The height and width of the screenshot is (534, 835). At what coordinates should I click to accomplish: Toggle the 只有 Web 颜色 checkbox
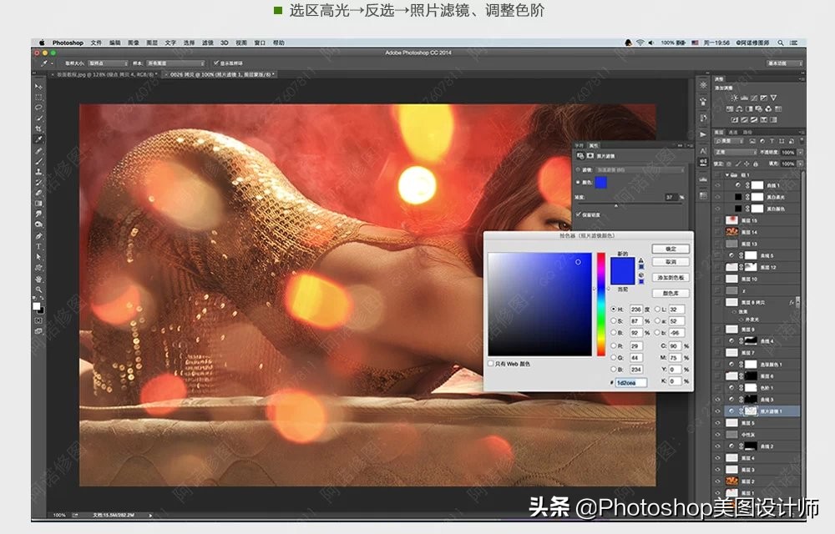(488, 362)
